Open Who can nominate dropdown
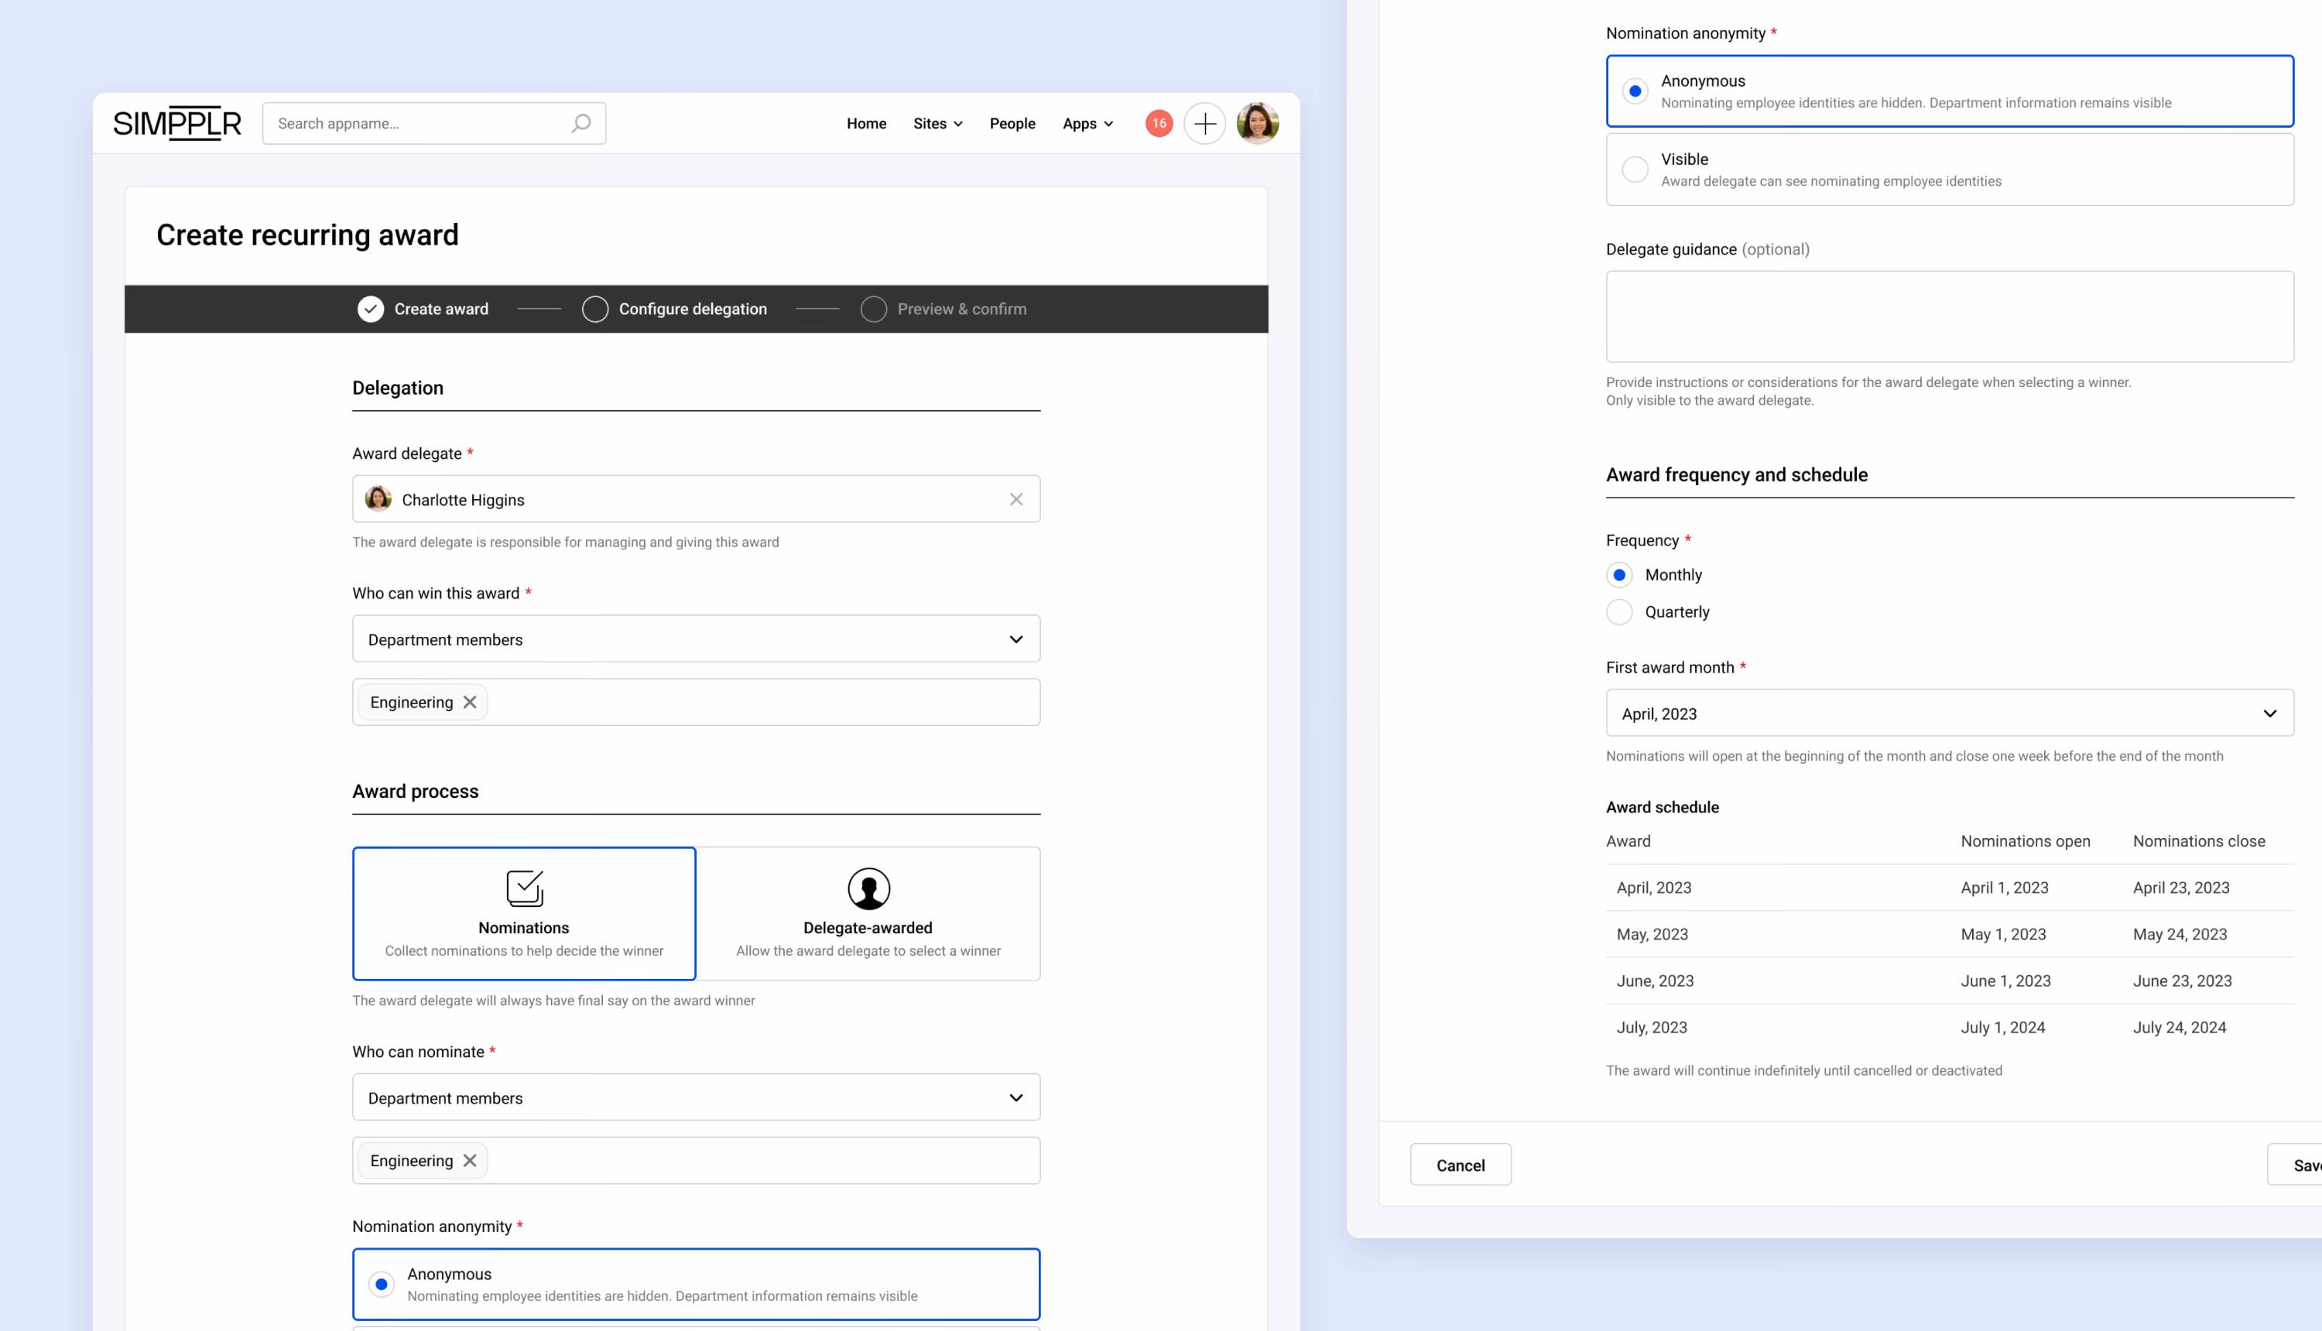 pyautogui.click(x=696, y=1097)
